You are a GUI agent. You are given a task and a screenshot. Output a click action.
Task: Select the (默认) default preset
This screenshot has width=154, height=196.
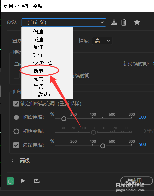pos(47,94)
